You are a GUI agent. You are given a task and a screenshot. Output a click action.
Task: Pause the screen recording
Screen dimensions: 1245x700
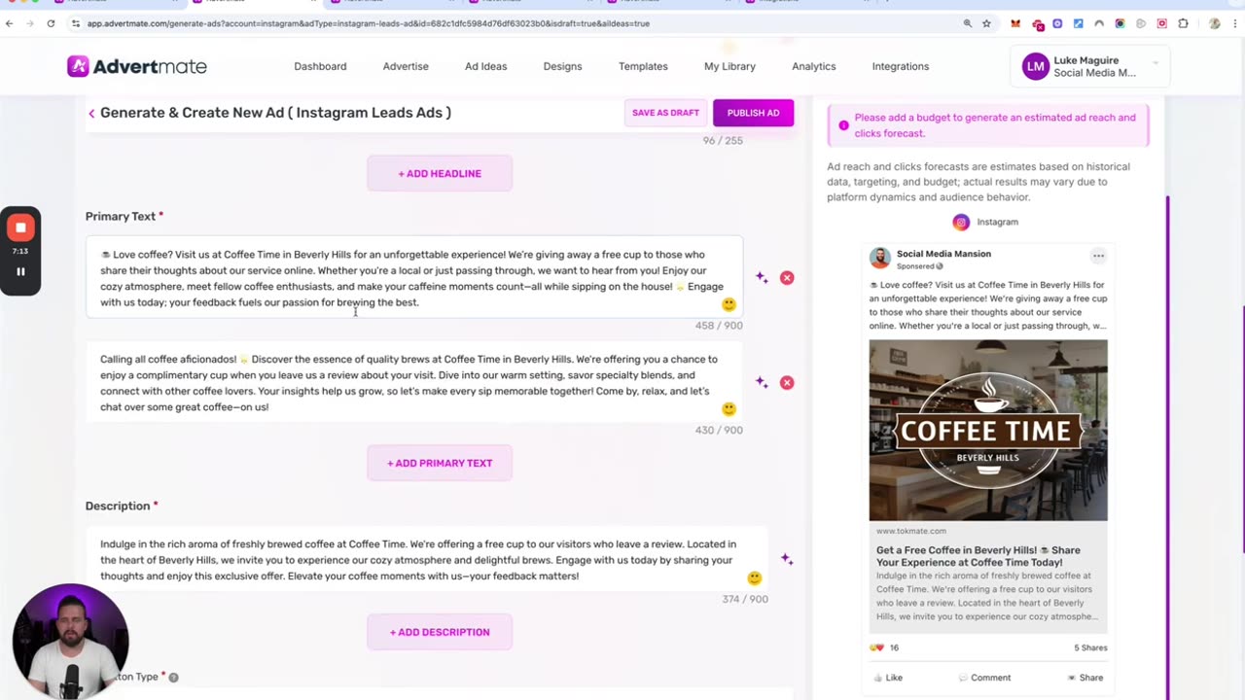(x=20, y=271)
